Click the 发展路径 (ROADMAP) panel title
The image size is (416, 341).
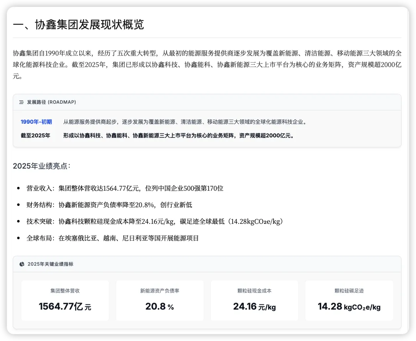coord(52,102)
